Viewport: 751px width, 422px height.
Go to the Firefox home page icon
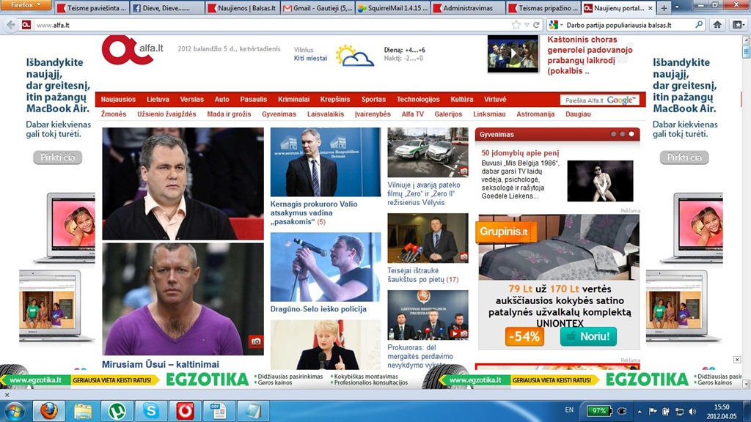point(717,25)
